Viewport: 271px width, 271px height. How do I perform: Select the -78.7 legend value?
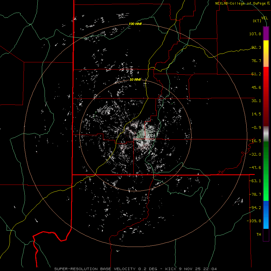coord(255,195)
